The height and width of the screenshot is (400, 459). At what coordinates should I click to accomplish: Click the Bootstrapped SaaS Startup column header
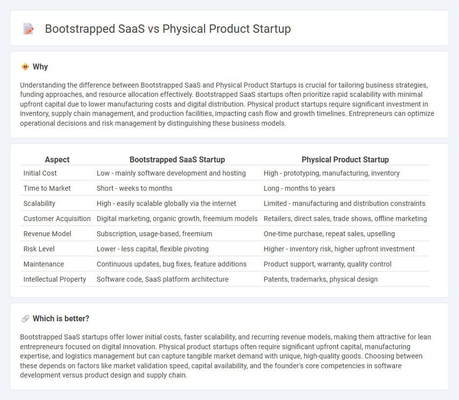(177, 159)
